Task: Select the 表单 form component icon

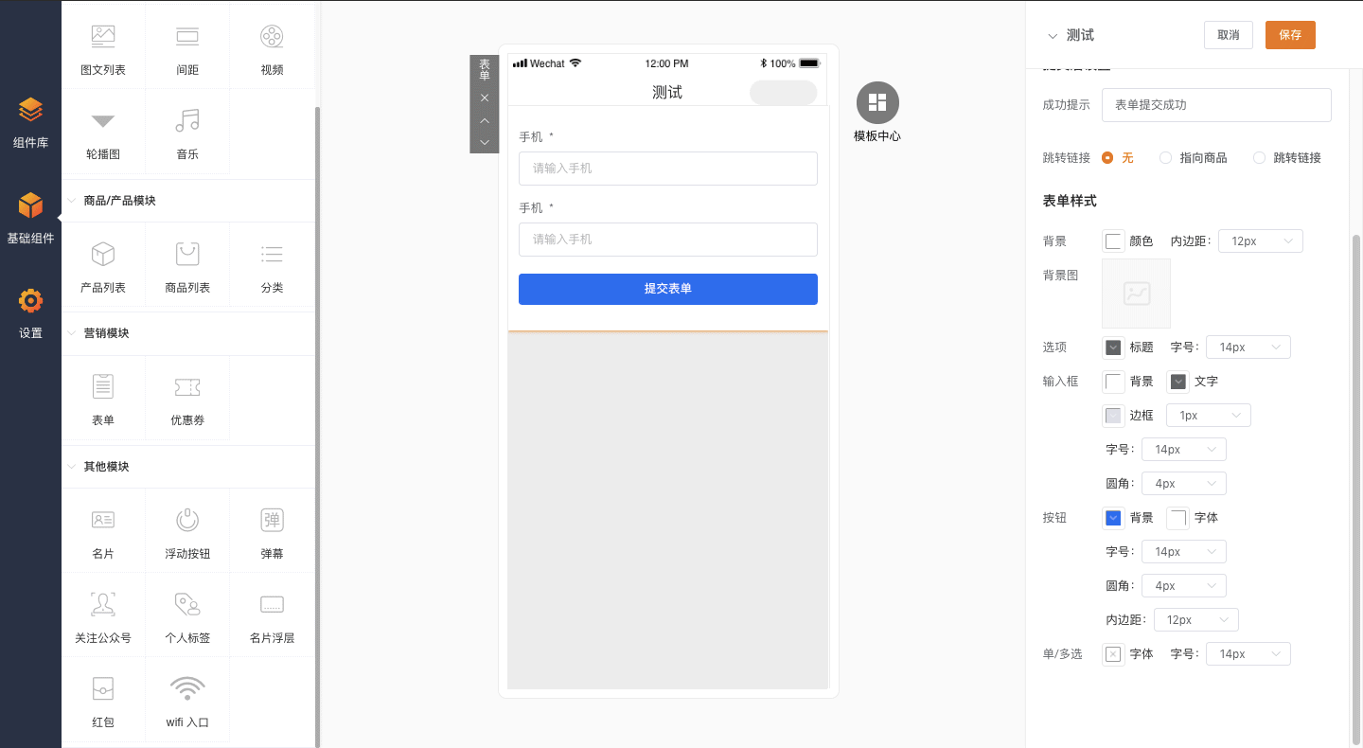Action: pos(103,398)
